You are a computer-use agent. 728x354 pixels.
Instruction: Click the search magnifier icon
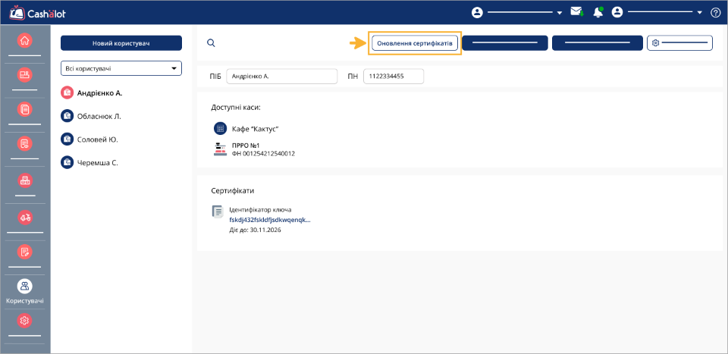click(211, 43)
